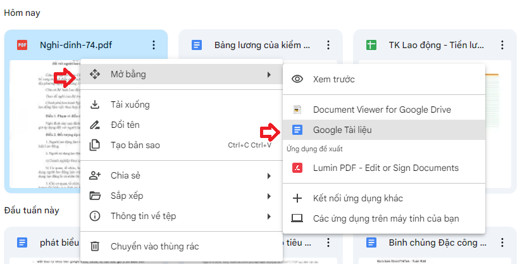Image resolution: width=527 pixels, height=264 pixels.
Task: Click Chuyển vào thùng rác to delete
Action: [x=154, y=246]
